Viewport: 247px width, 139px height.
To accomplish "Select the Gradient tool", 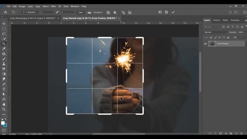I will click(4, 74).
